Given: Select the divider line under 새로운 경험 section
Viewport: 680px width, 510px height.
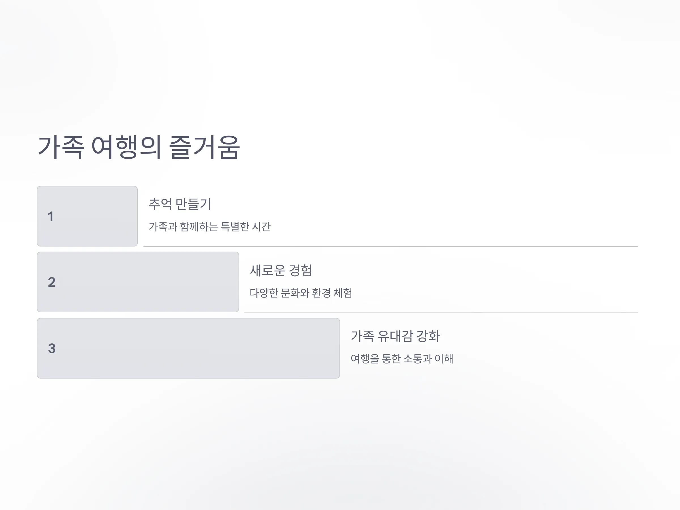Looking at the screenshot, I should pos(441,312).
